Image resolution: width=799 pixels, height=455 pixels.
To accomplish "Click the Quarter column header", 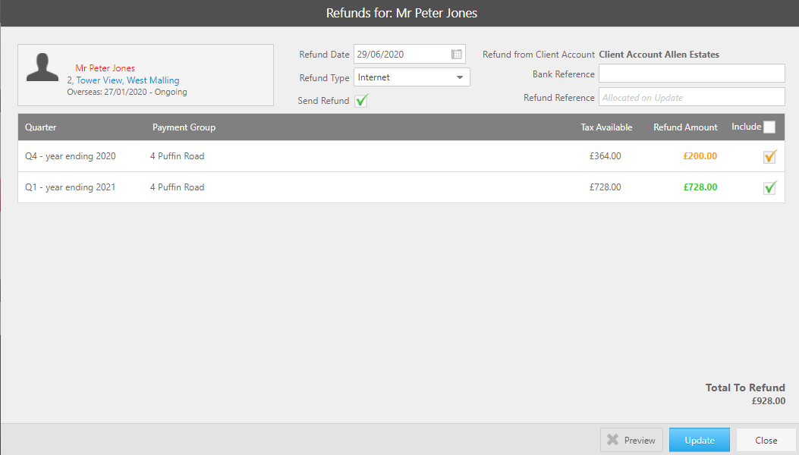I will [x=41, y=127].
